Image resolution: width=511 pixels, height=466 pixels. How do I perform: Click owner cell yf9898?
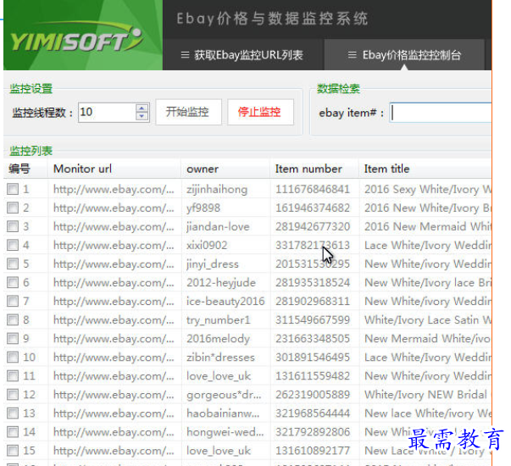pyautogui.click(x=203, y=208)
